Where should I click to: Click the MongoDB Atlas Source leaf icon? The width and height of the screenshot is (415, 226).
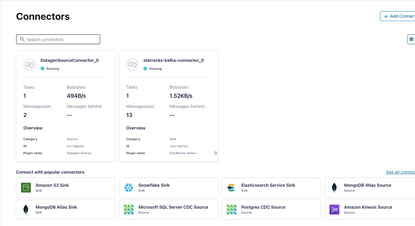point(334,187)
